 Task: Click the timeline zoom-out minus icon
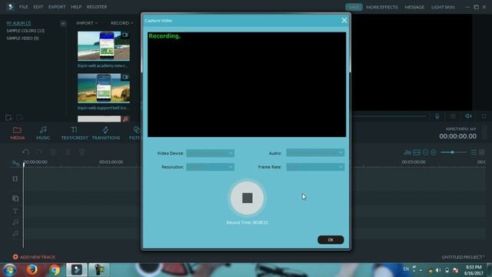pos(425,152)
